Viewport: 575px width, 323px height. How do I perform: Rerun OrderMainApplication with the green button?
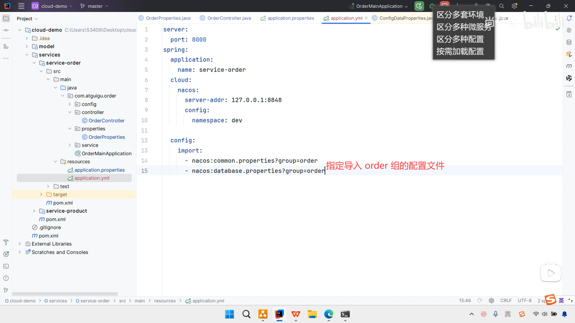pyautogui.click(x=419, y=6)
